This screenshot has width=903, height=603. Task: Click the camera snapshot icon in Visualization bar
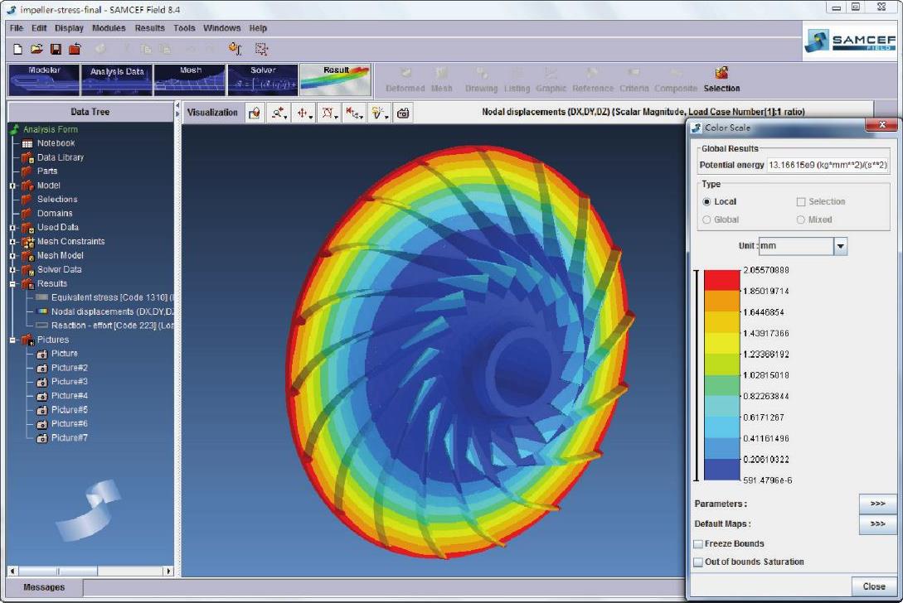coord(403,113)
